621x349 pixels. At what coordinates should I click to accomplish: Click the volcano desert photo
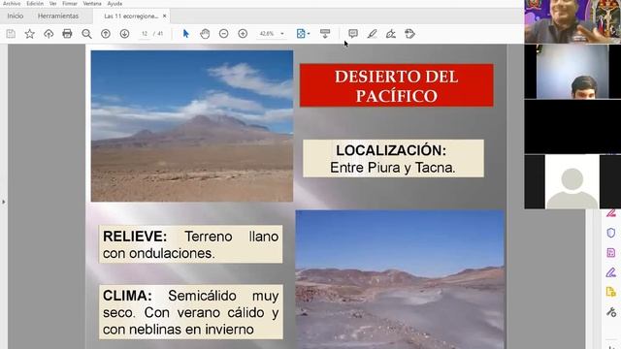click(x=192, y=126)
